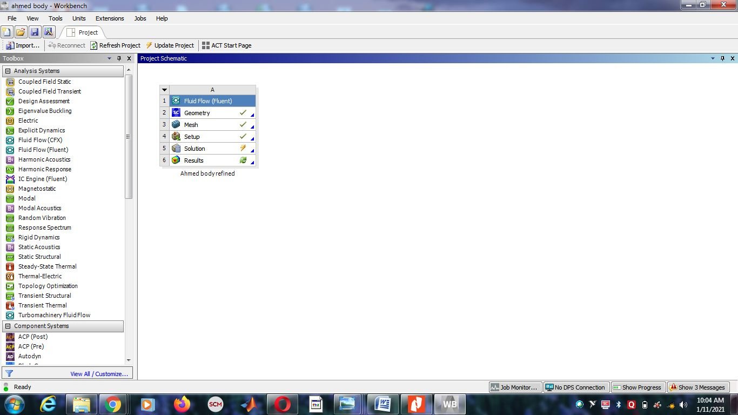Open the Job Monitor

[x=514, y=387]
